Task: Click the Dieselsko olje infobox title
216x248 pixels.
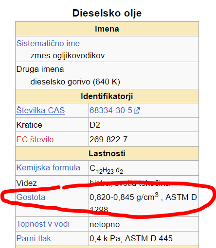Action: (107, 13)
